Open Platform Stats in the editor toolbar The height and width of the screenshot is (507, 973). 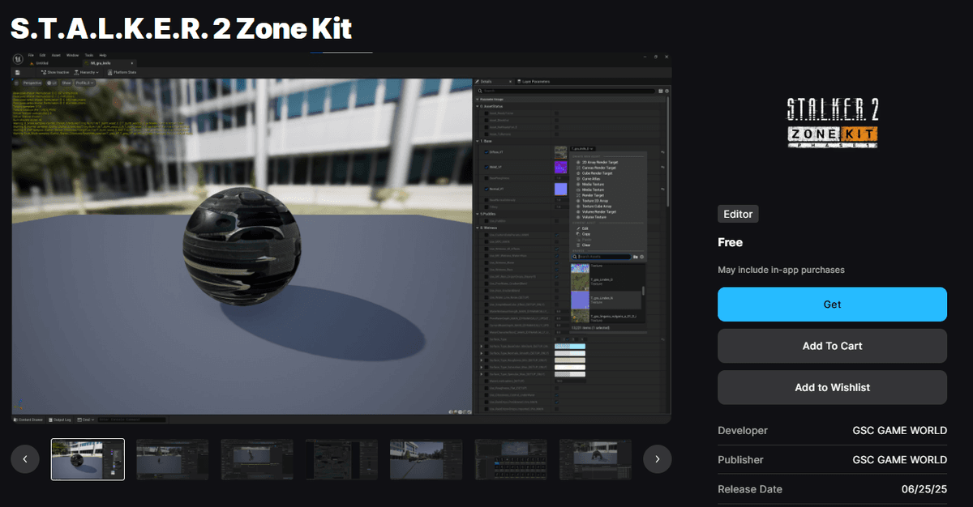(122, 72)
